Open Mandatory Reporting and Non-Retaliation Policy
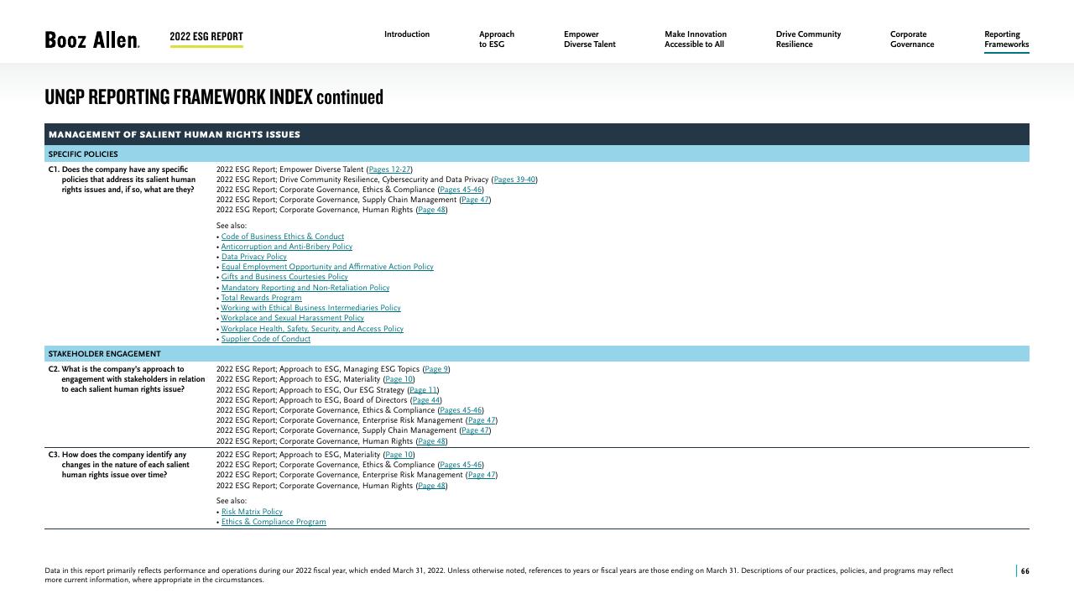 coord(305,288)
